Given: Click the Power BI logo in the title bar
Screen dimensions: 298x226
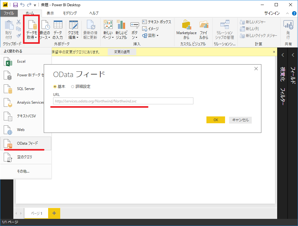Looking at the screenshot, I should tap(5, 5).
